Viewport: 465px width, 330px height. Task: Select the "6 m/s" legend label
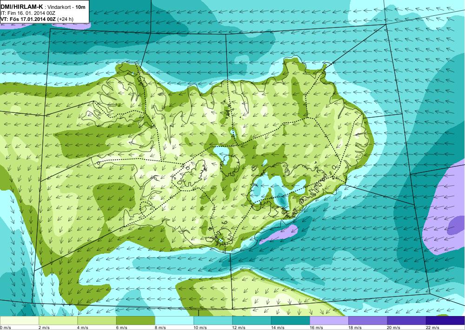[x=121, y=328]
